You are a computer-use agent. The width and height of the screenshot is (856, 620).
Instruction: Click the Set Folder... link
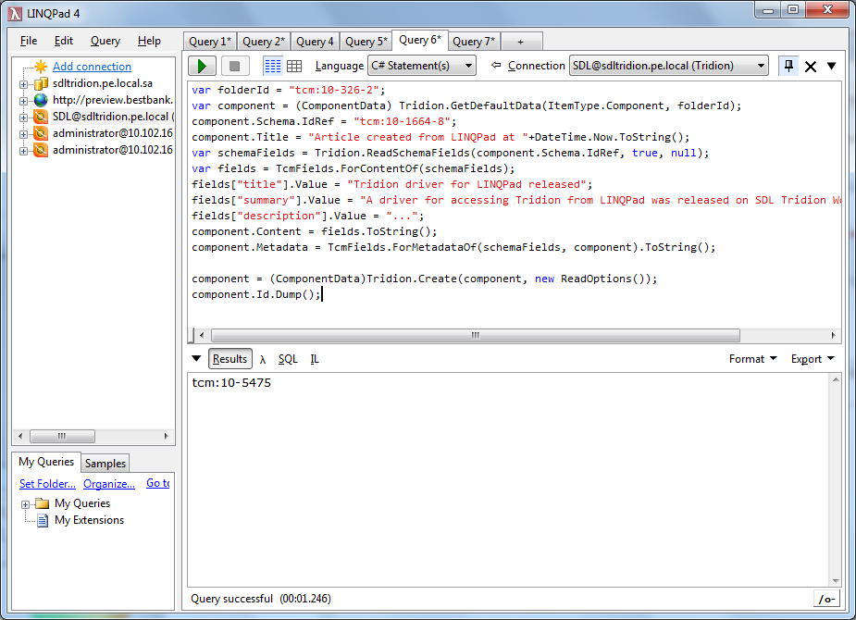tap(47, 483)
